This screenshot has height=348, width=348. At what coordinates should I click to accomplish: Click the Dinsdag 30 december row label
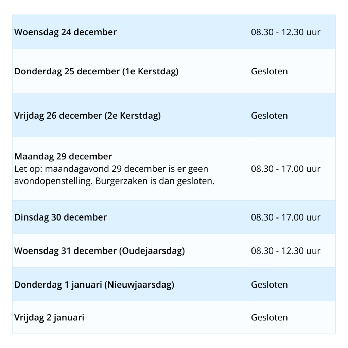(x=60, y=217)
